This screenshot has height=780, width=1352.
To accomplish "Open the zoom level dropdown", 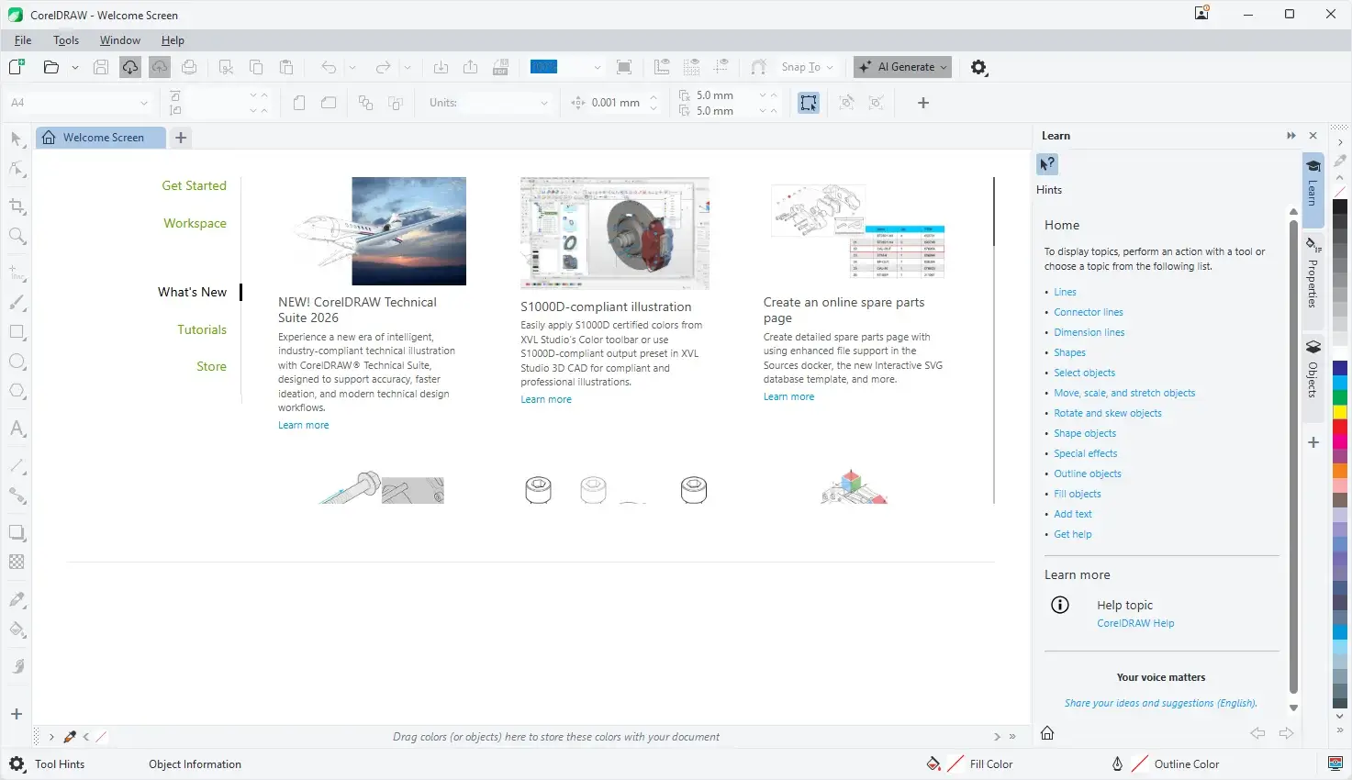I will [598, 67].
